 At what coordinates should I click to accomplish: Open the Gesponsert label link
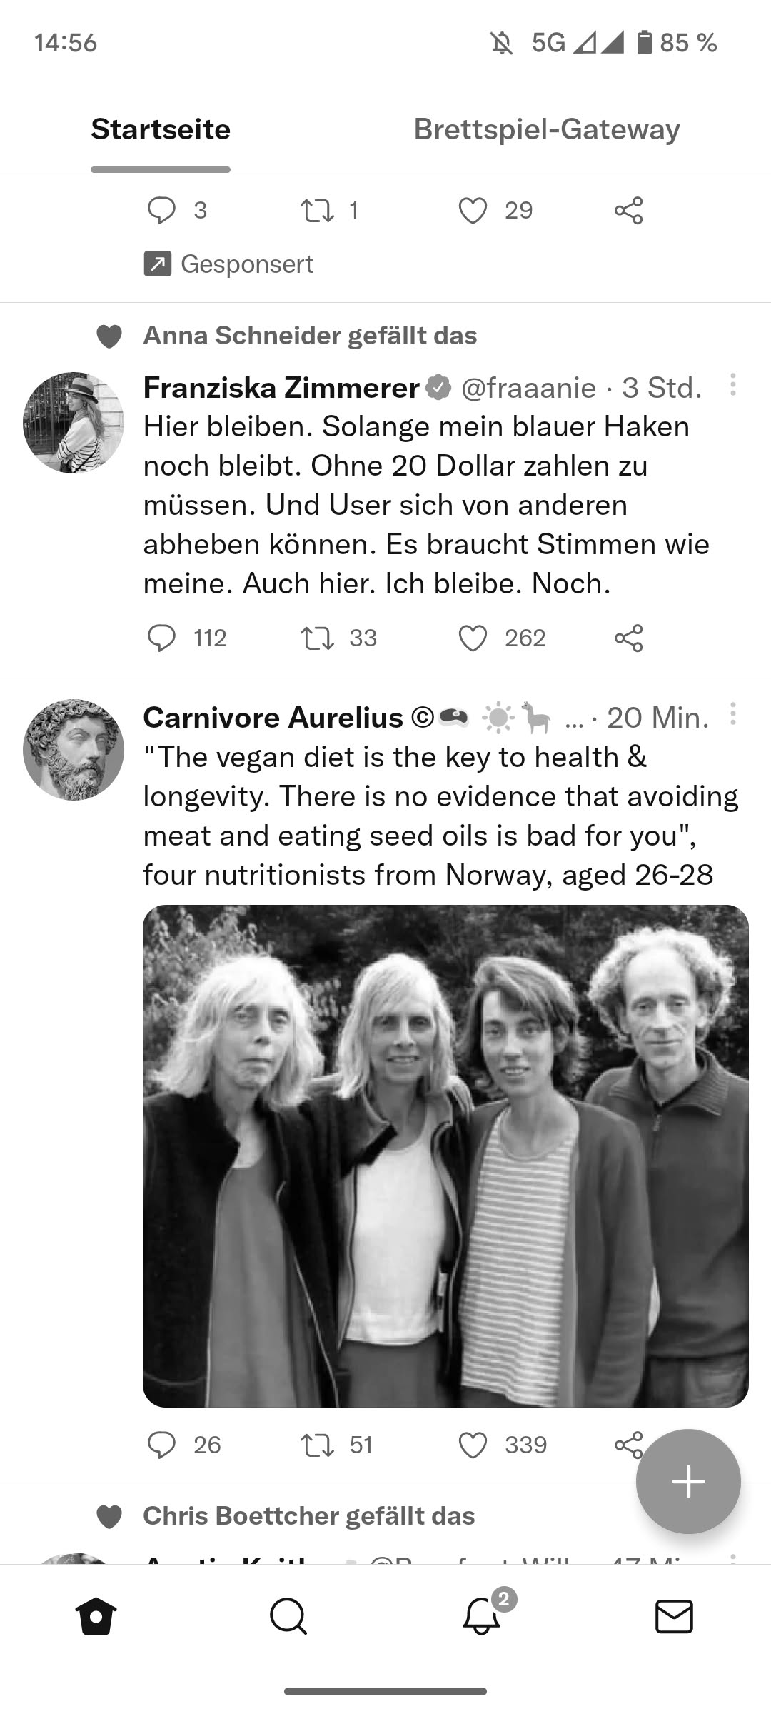pyautogui.click(x=229, y=264)
